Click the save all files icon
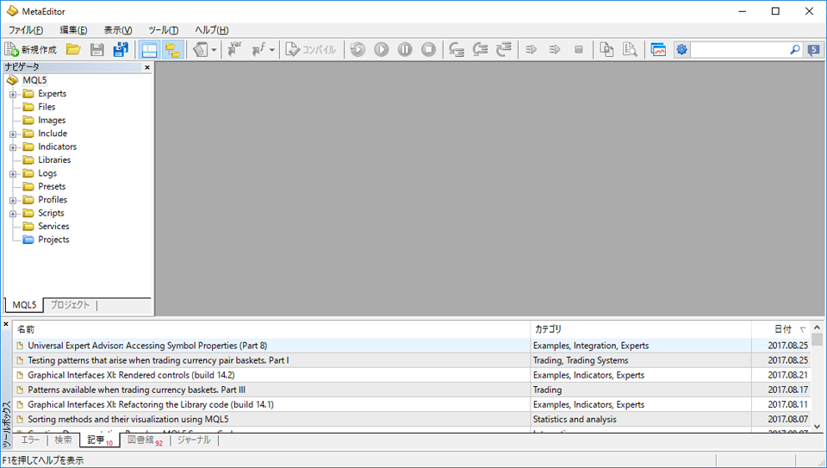 pos(121,50)
